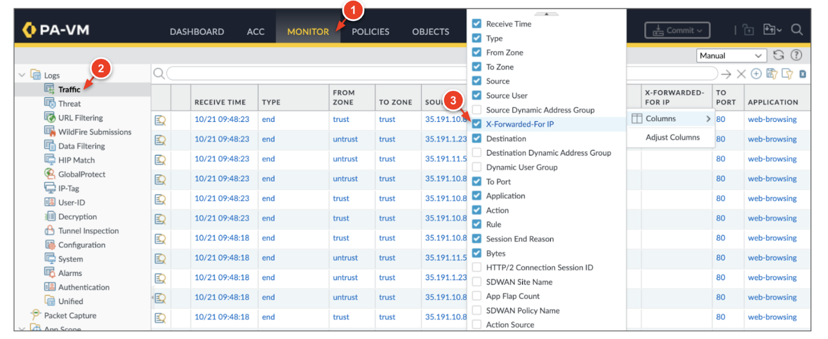Open the Manual refresh interval dropdown
Viewport: 828px width, 339px height.
tap(731, 55)
